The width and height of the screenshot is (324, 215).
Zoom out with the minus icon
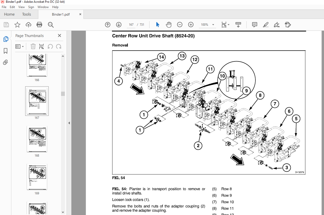(180, 25)
